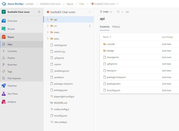The image size is (179, 131).
Task: Click the Commits icon in Repos submenu
Action: pos(4,51)
